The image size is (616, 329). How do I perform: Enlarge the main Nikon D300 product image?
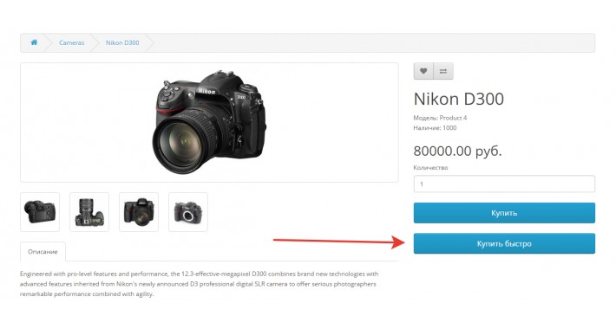[x=209, y=122]
